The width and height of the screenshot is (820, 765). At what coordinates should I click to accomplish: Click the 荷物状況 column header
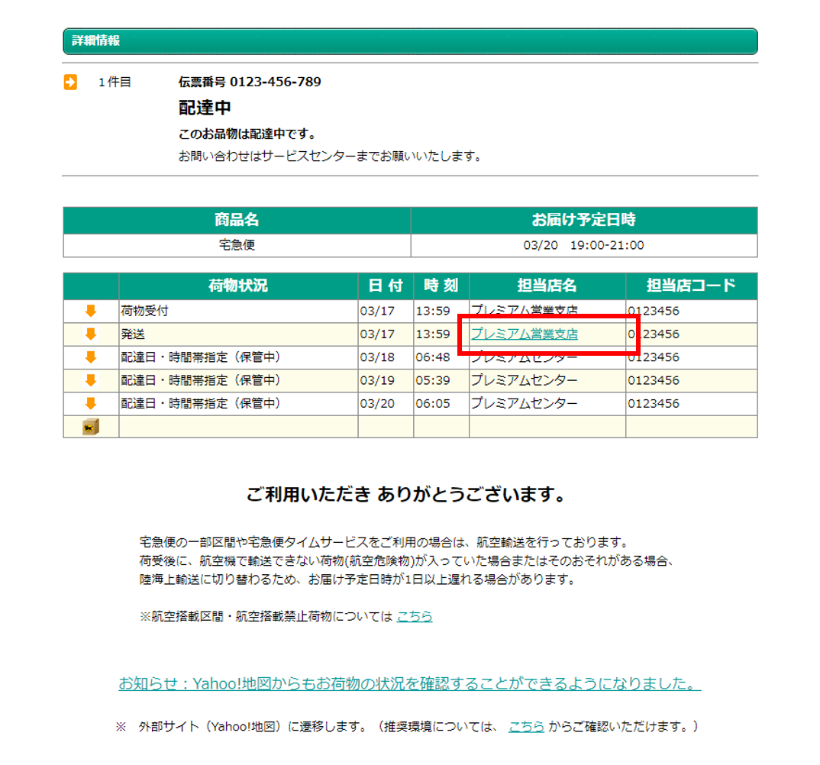pyautogui.click(x=238, y=286)
